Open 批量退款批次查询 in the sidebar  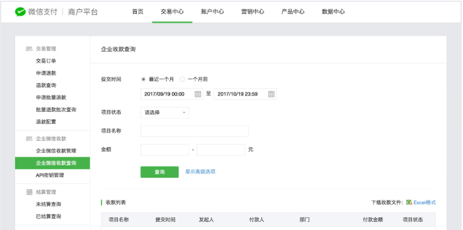tap(56, 109)
